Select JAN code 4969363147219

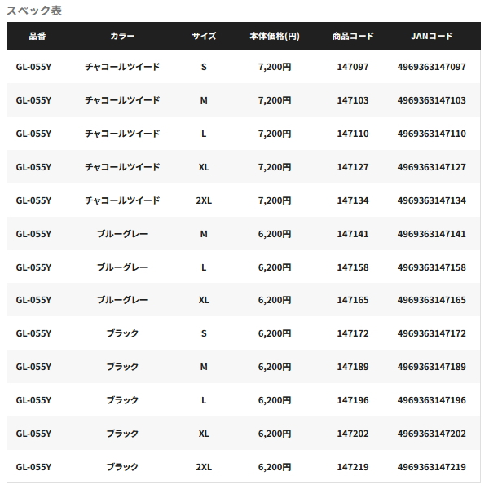click(x=432, y=466)
